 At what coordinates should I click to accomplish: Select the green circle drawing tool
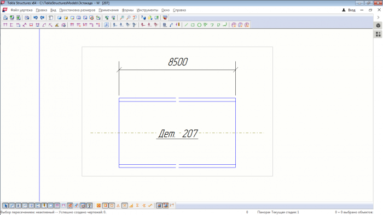[x=199, y=25]
